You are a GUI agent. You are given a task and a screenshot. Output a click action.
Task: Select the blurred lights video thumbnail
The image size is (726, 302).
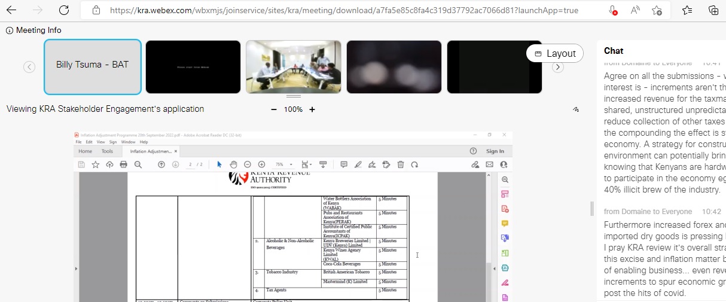coord(394,67)
